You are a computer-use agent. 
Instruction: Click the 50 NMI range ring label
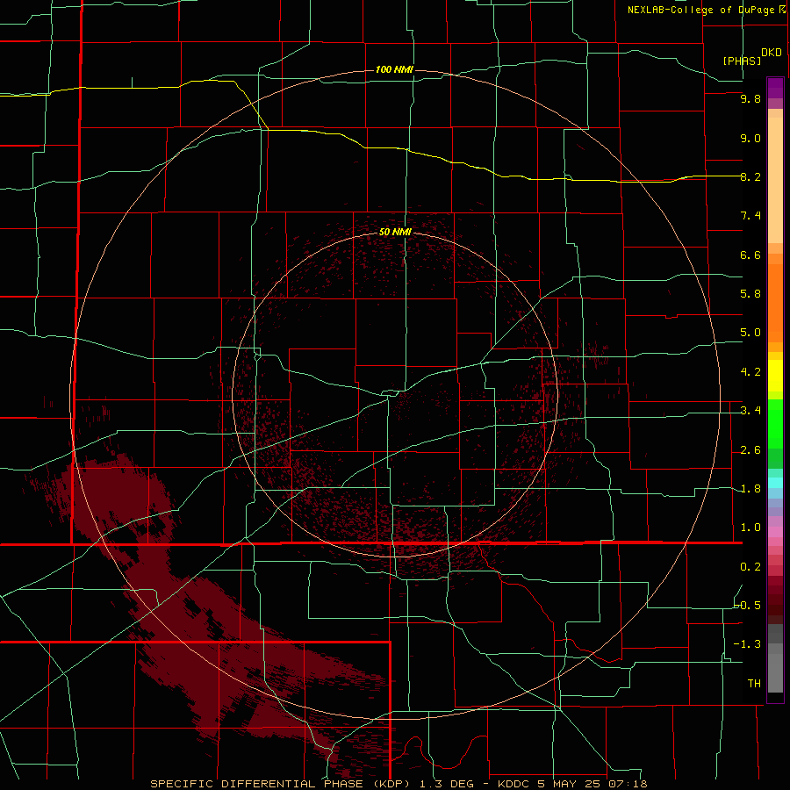[395, 232]
